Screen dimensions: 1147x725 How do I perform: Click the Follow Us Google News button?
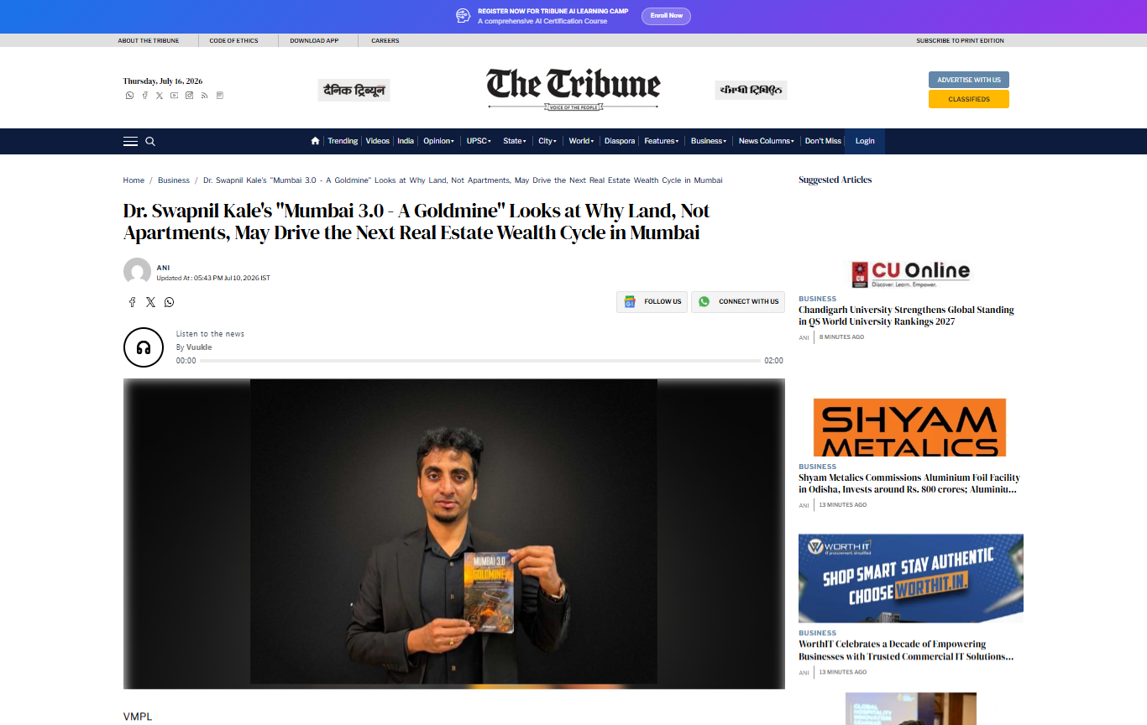tap(652, 301)
